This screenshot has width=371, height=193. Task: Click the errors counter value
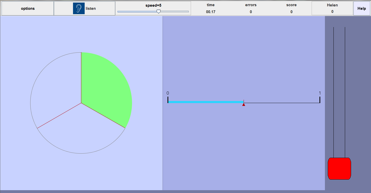(x=251, y=12)
